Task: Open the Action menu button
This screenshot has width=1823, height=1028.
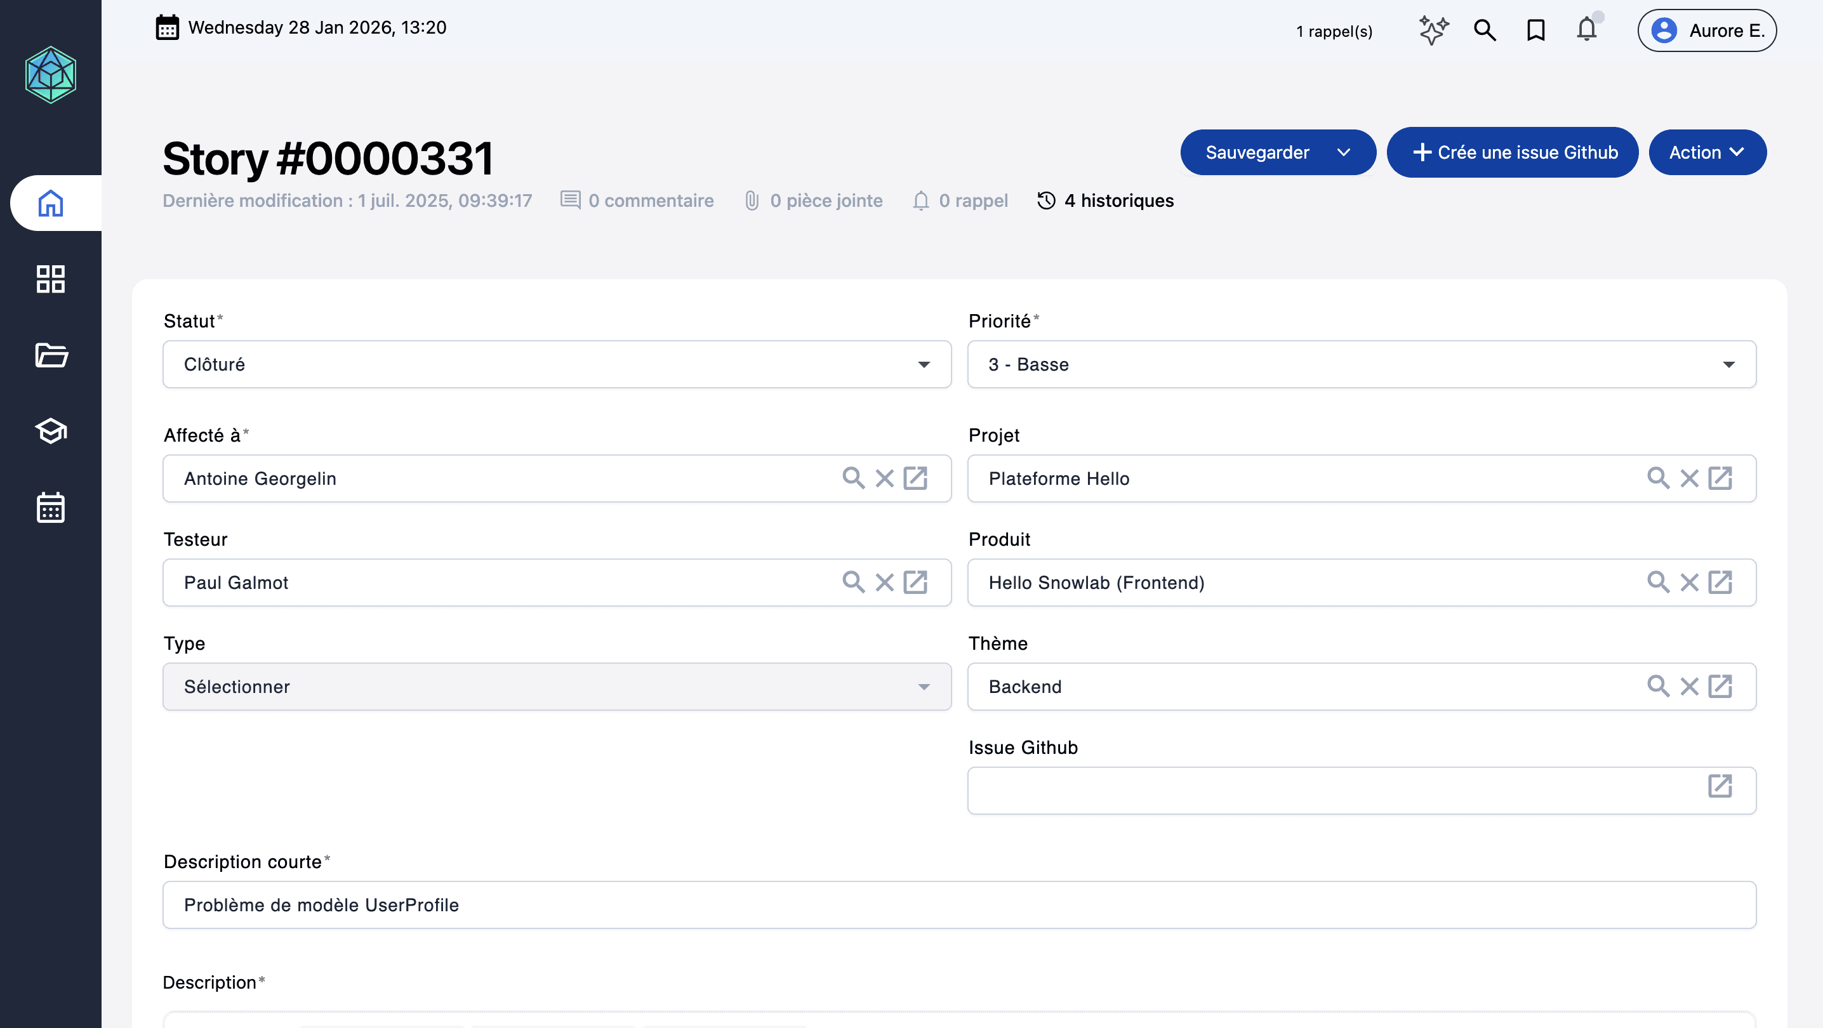Action: tap(1707, 152)
